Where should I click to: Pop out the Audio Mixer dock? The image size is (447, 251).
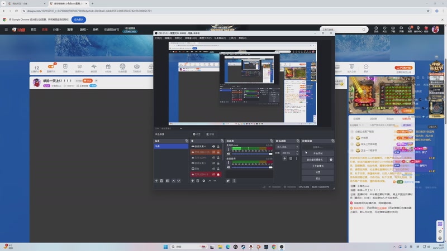click(272, 141)
